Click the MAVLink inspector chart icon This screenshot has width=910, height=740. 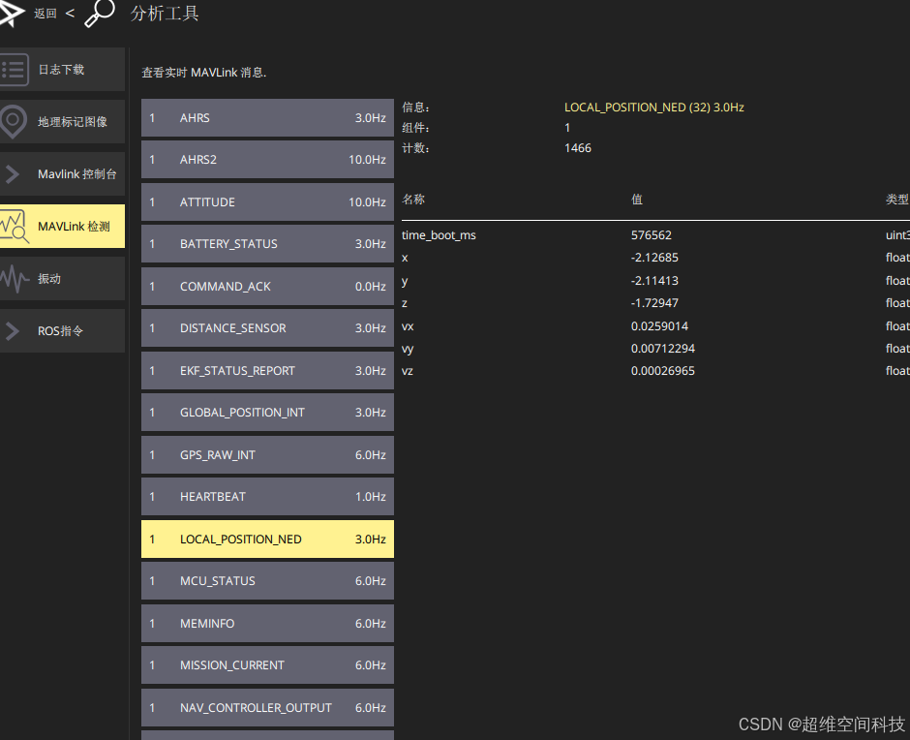[x=14, y=227]
